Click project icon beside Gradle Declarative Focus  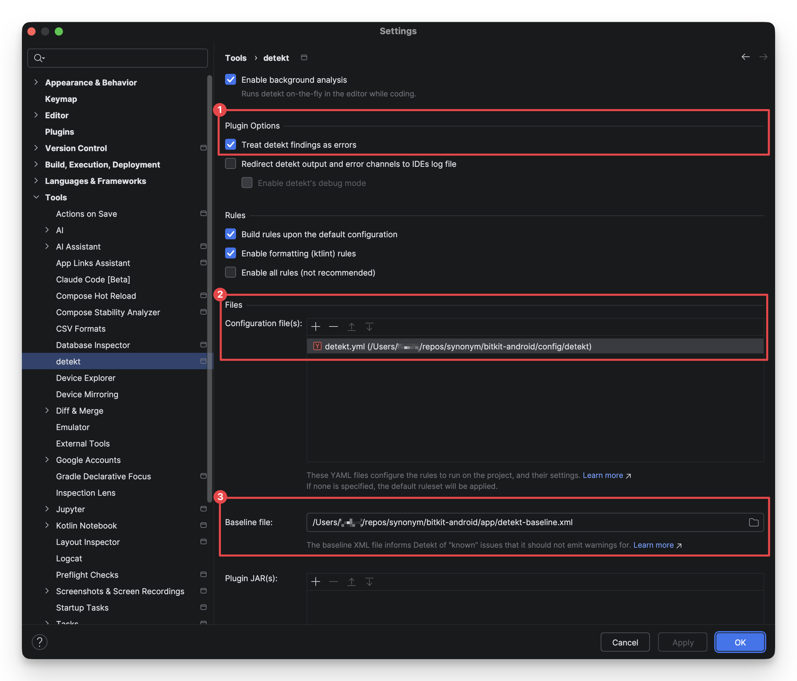click(204, 476)
